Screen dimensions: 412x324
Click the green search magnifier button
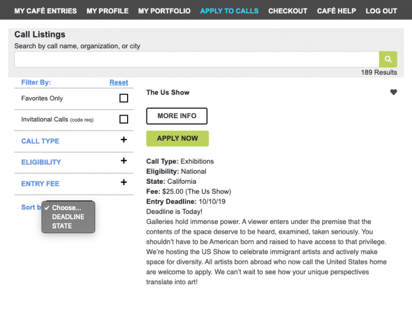[x=387, y=59]
